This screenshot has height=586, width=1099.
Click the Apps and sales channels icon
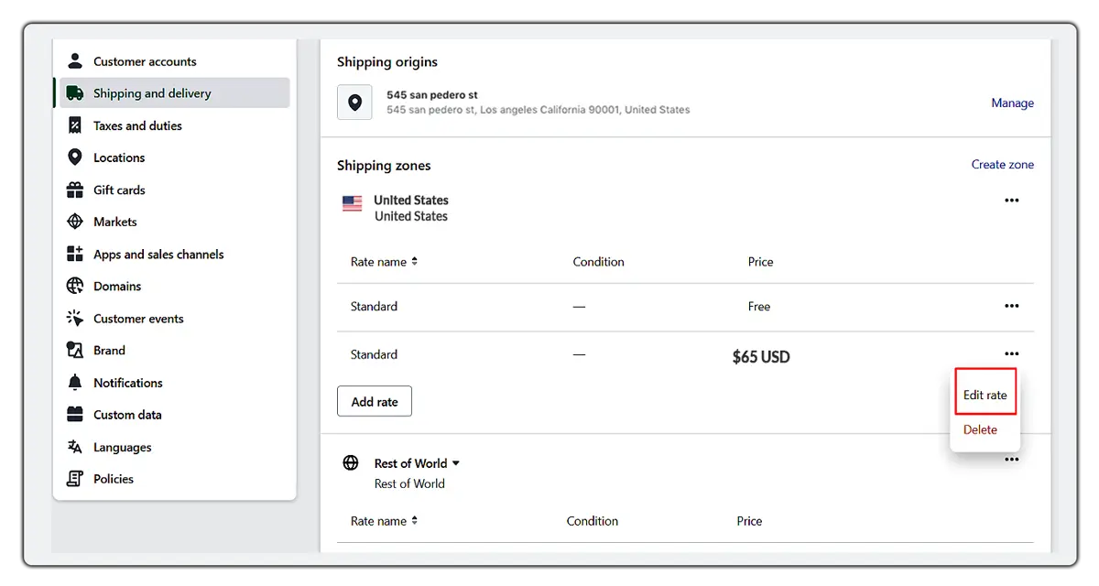(75, 254)
